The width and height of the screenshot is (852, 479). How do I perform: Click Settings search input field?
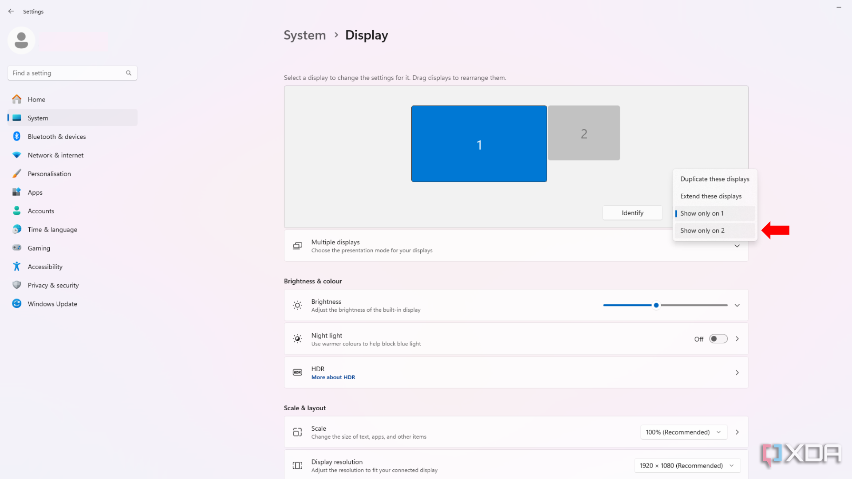(x=71, y=73)
